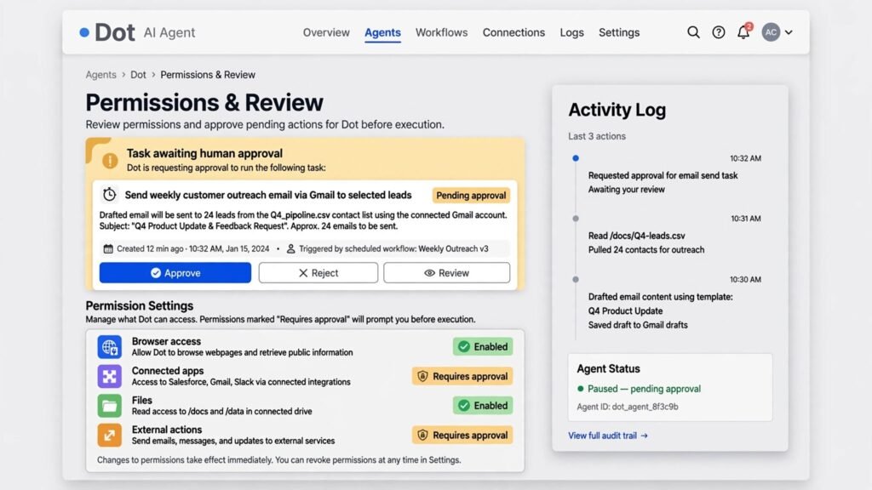Click 'Drafted email content using template:' entry
This screenshot has width=872, height=490.
click(x=660, y=297)
